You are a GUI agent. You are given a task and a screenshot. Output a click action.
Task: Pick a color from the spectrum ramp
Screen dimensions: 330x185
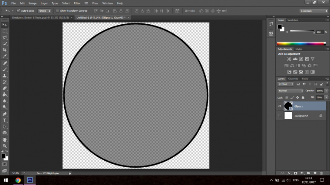(301, 44)
